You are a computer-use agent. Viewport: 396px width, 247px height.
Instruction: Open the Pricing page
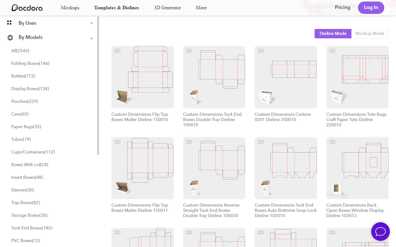[x=342, y=7]
